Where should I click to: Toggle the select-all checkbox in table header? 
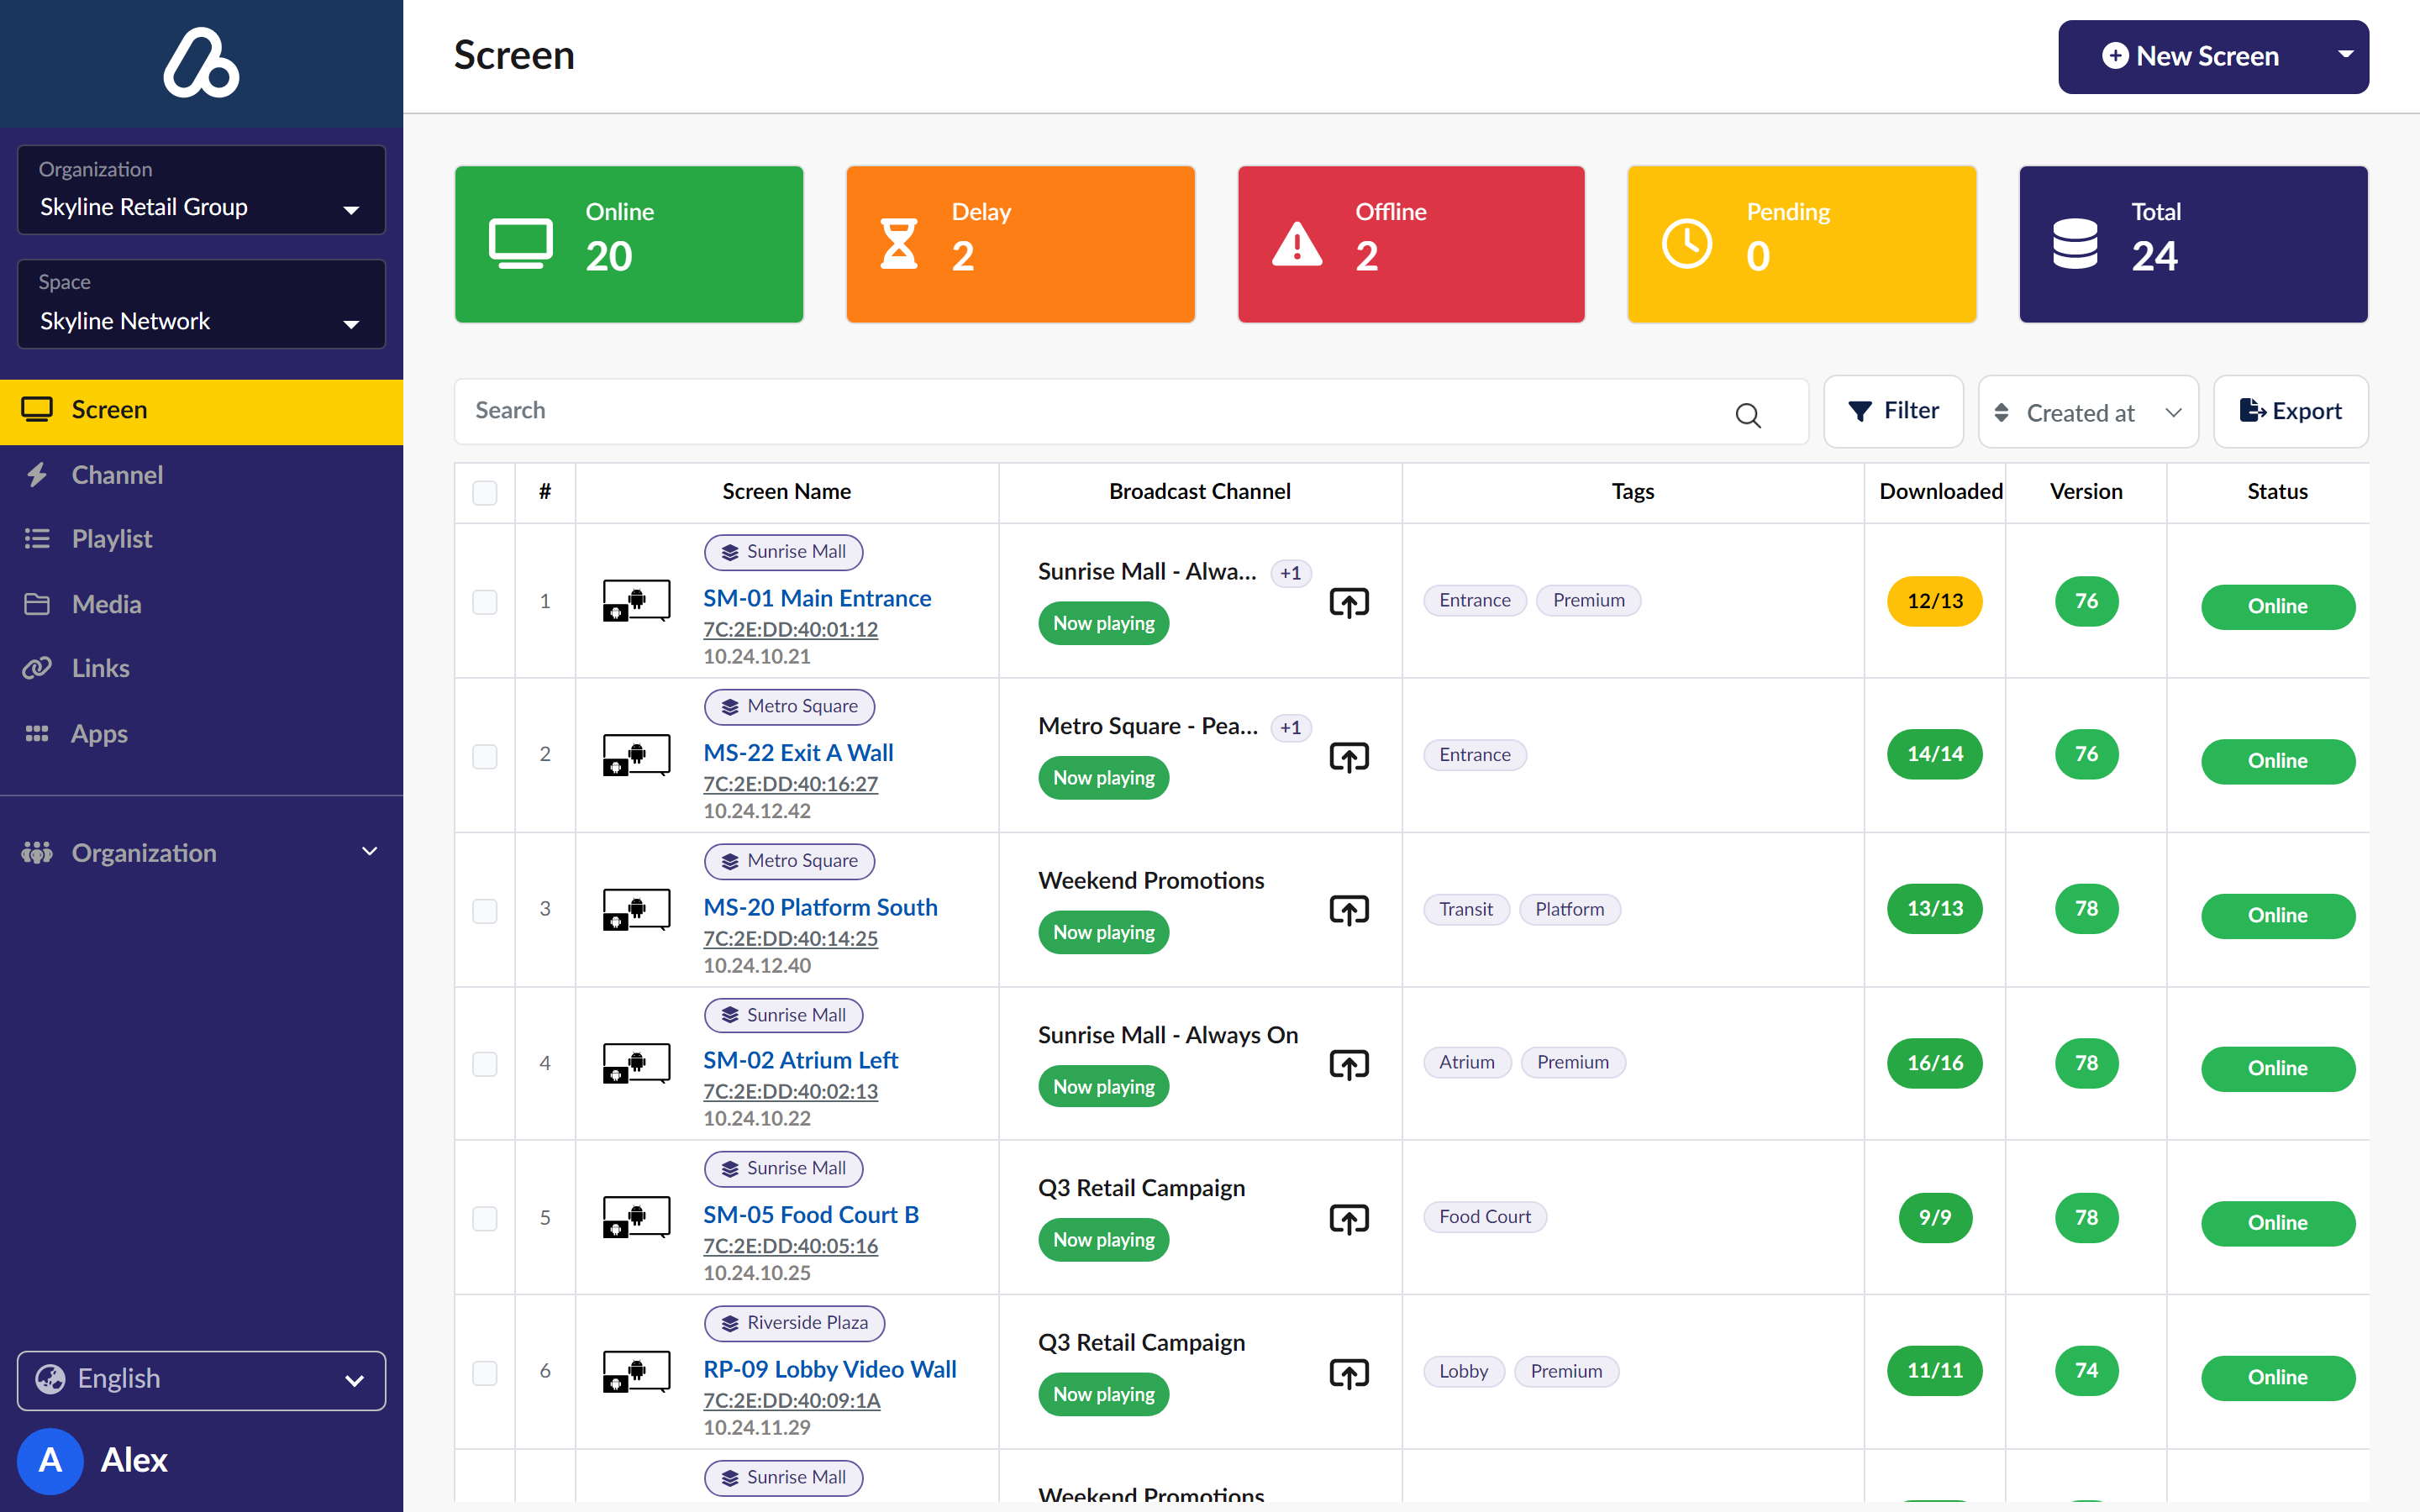[485, 493]
